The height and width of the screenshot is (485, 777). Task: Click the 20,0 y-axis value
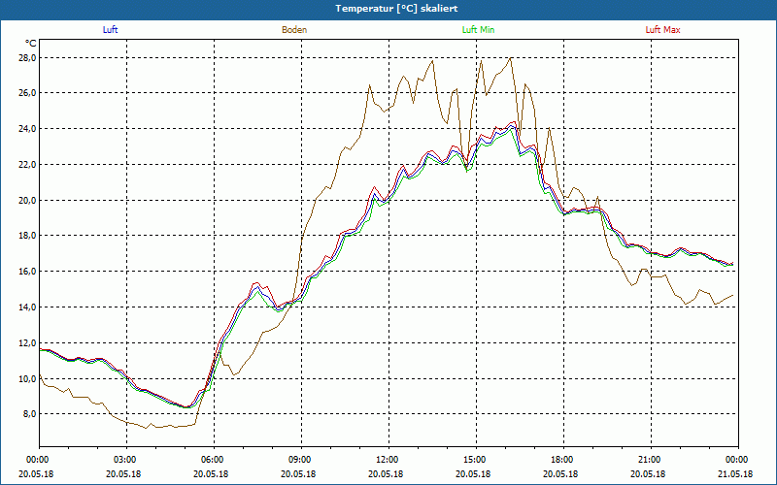[x=28, y=200]
